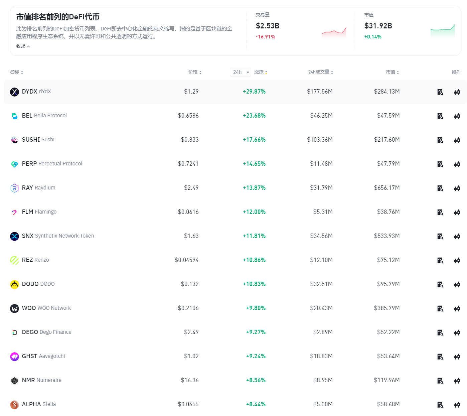
Task: Open the Dego Finance row link
Action: (x=47, y=332)
